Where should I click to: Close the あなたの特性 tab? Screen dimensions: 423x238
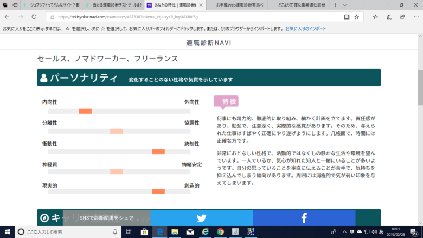(201, 5)
